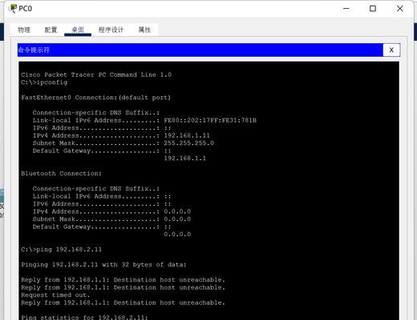
Task: Click the C:\>ipconfig command line
Action: coord(44,82)
